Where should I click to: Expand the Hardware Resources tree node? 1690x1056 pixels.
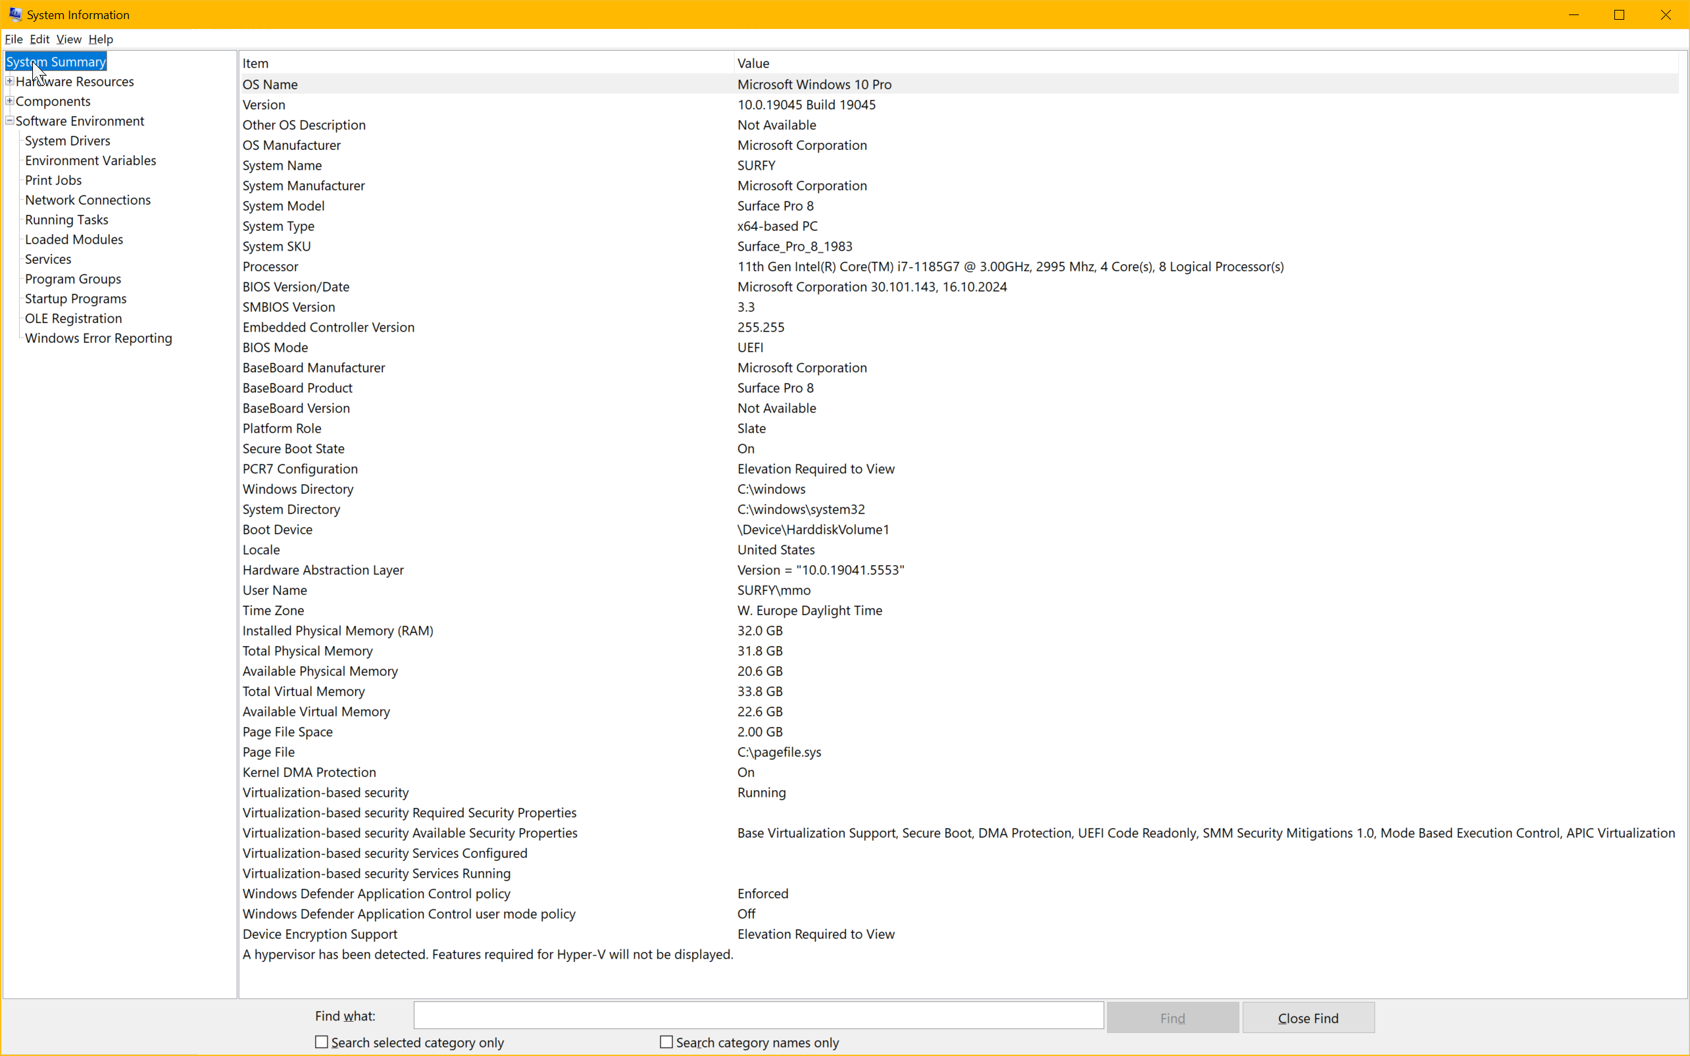[10, 81]
